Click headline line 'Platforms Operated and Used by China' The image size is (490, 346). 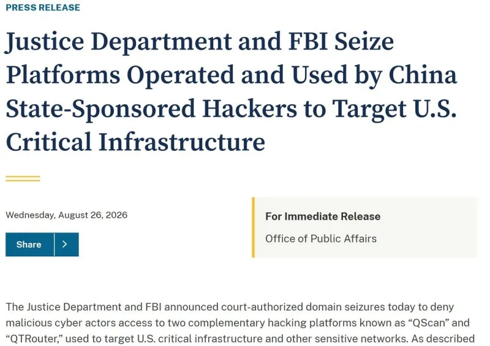coord(232,76)
